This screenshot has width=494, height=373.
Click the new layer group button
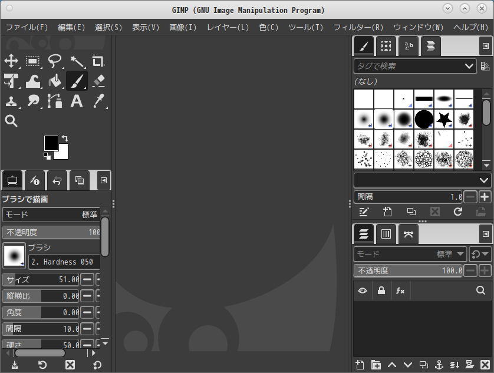(376, 365)
